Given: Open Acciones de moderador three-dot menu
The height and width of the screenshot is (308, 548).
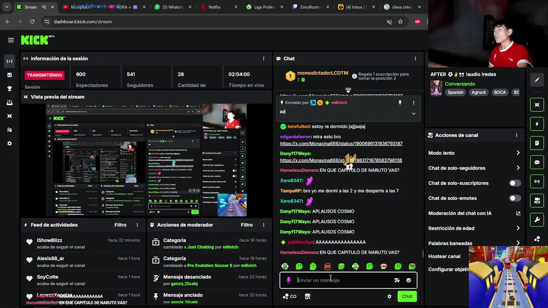Looking at the screenshot, I should click(x=263, y=225).
